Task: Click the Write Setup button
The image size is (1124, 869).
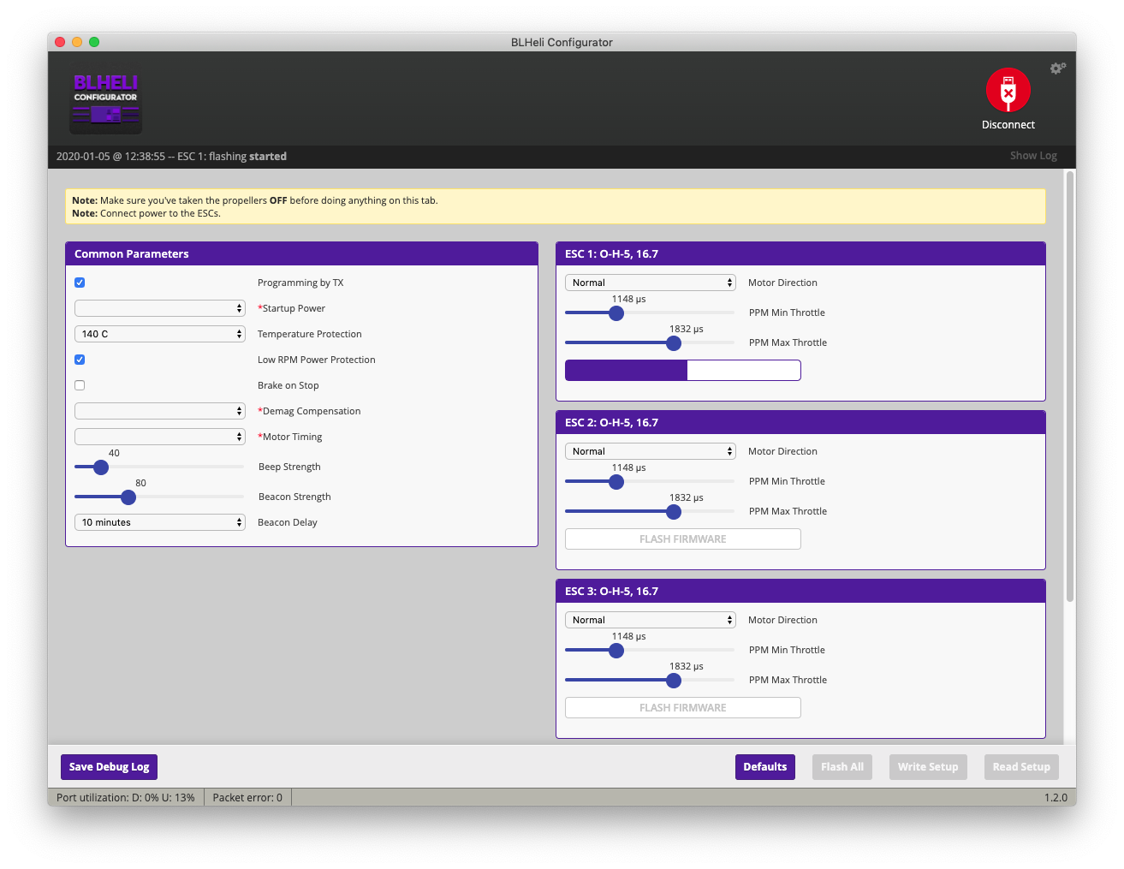Action: coord(928,767)
